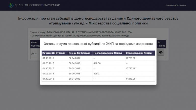This screenshot has height=110, width=196.
Task: Select the Початок Дії Субсидії column header
Action: click(55, 53)
